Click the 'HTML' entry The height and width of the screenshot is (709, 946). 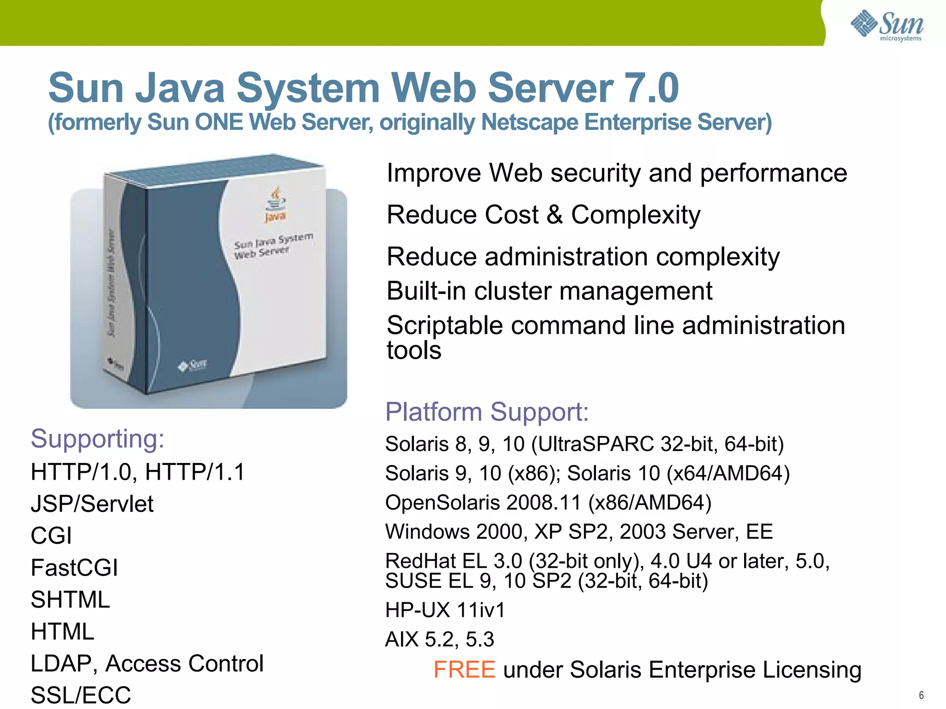[62, 631]
